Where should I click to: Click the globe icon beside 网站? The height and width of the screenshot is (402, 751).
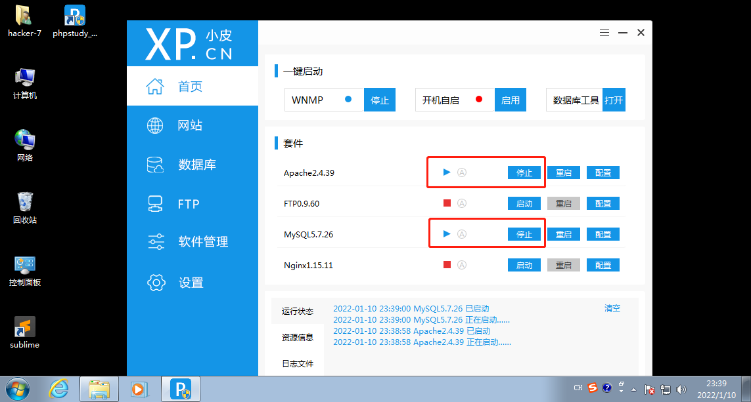point(154,126)
